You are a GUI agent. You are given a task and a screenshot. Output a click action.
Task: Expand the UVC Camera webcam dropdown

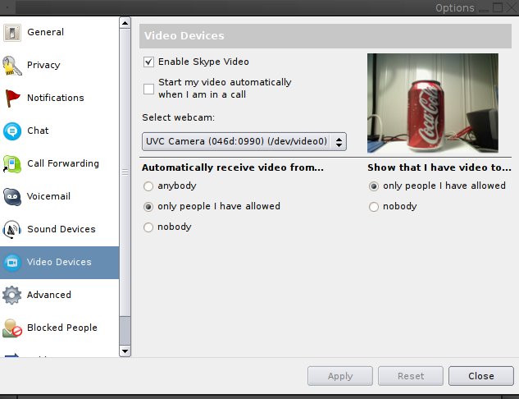244,141
